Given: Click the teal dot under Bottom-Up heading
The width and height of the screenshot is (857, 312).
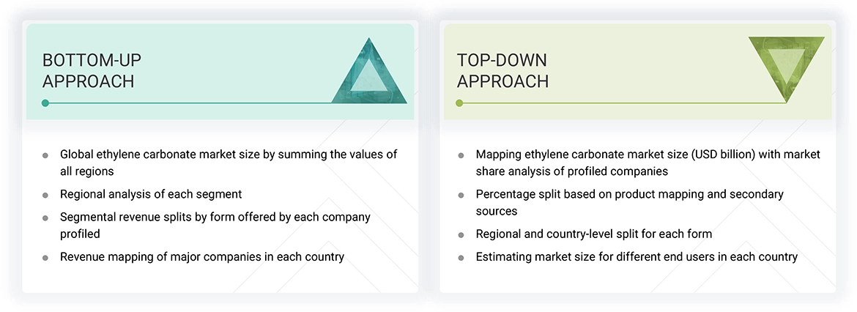Looking at the screenshot, I should 45,103.
